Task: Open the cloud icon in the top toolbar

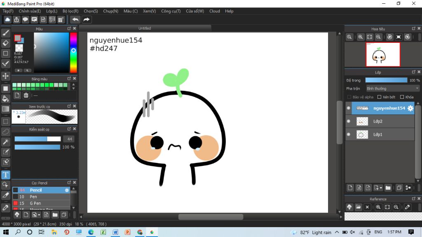Action: point(7,20)
